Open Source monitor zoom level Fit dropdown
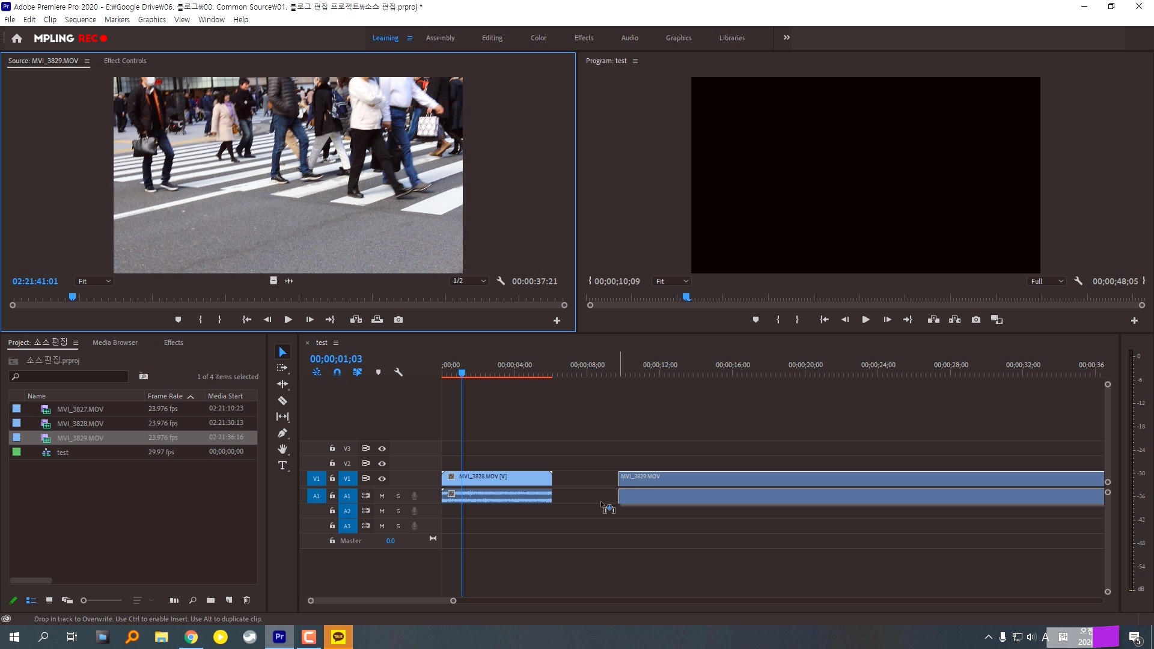 (94, 281)
